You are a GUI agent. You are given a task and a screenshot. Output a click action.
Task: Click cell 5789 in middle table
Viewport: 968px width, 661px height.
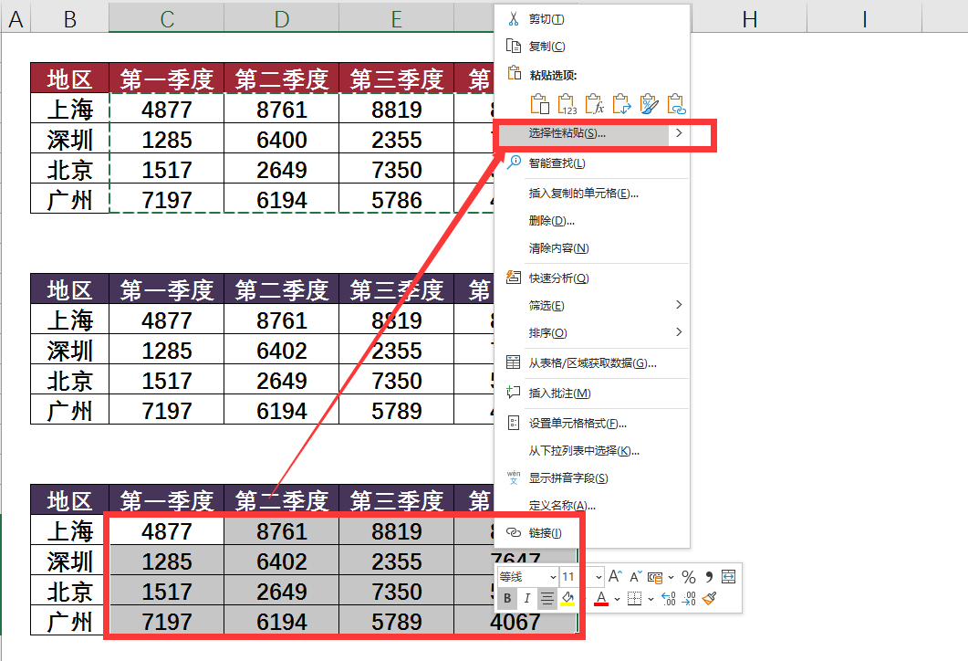396,411
